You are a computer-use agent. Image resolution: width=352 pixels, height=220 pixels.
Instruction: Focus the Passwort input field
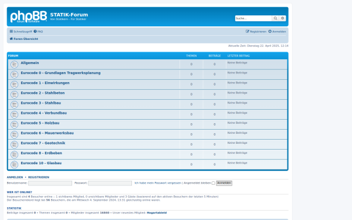(110, 183)
